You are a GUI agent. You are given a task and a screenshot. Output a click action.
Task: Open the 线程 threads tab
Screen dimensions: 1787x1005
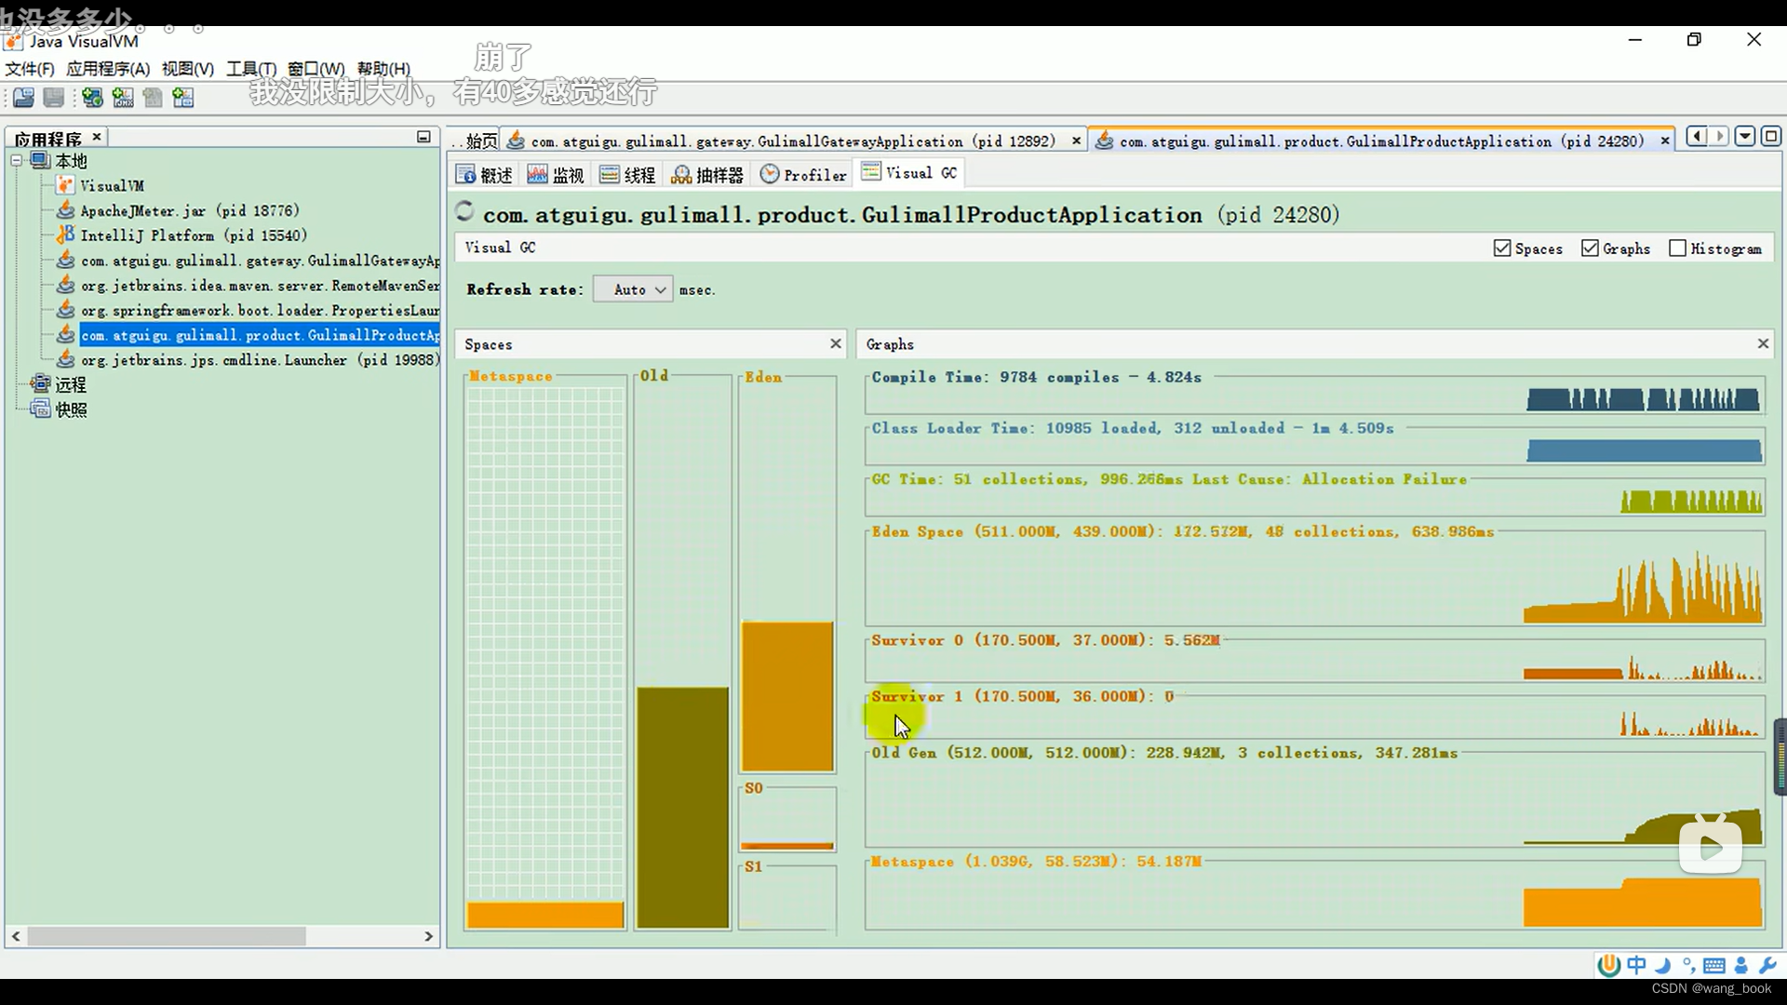pyautogui.click(x=627, y=175)
